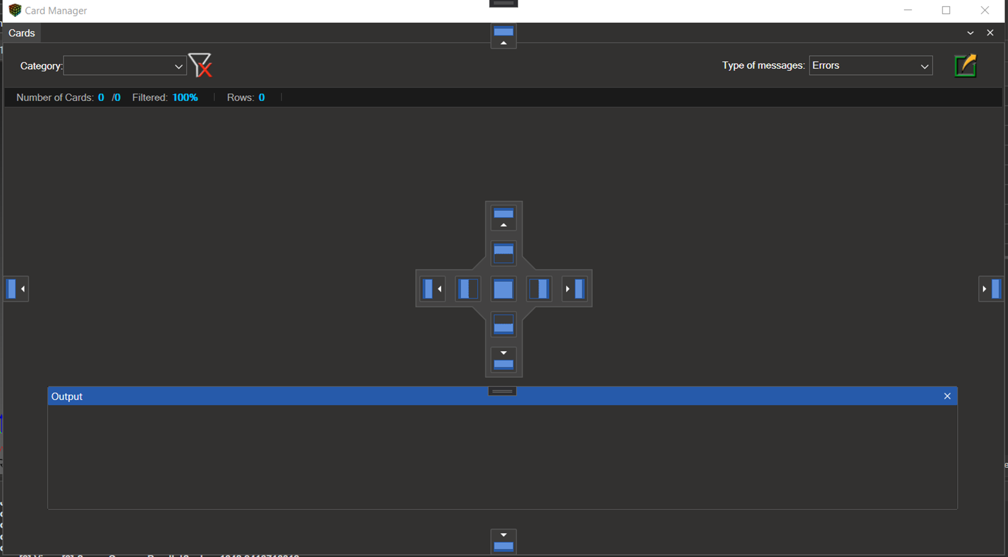Click top window edge dock indicator
Image resolution: width=1008 pixels, height=557 pixels.
click(x=503, y=36)
